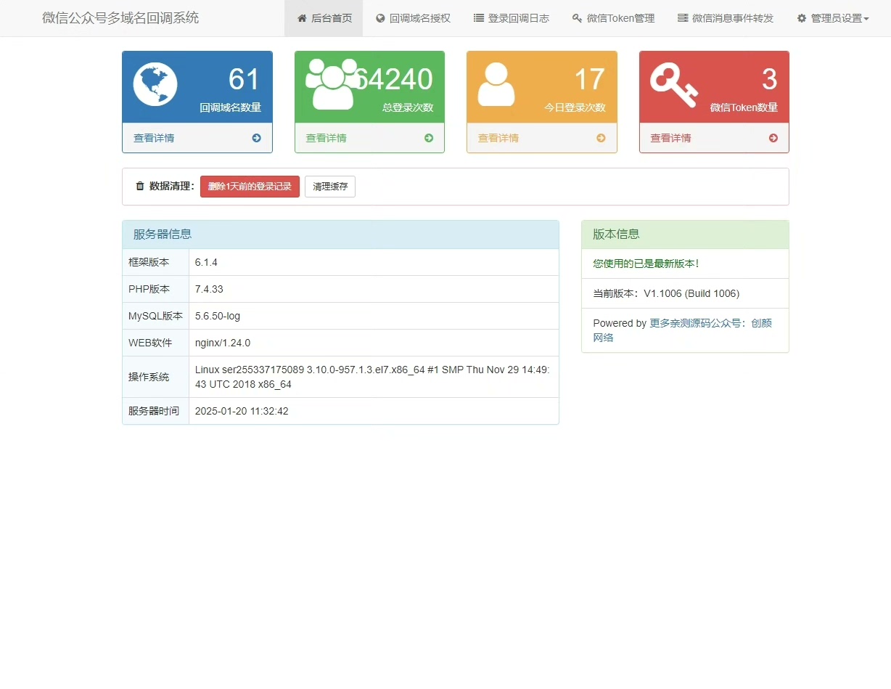Click blue arrow circle under 回调域名数量
The height and width of the screenshot is (689, 891).
coord(256,138)
